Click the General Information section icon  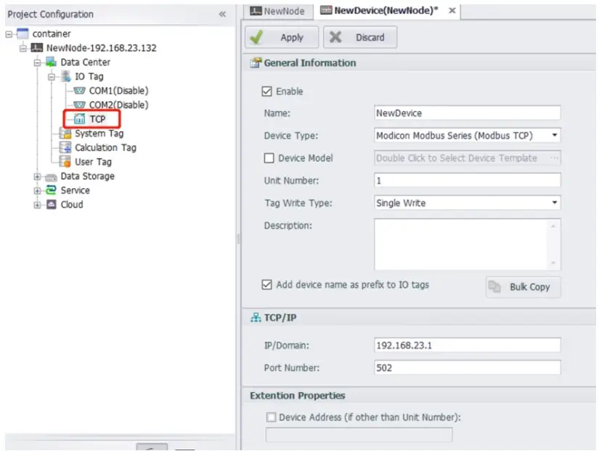[x=256, y=62]
